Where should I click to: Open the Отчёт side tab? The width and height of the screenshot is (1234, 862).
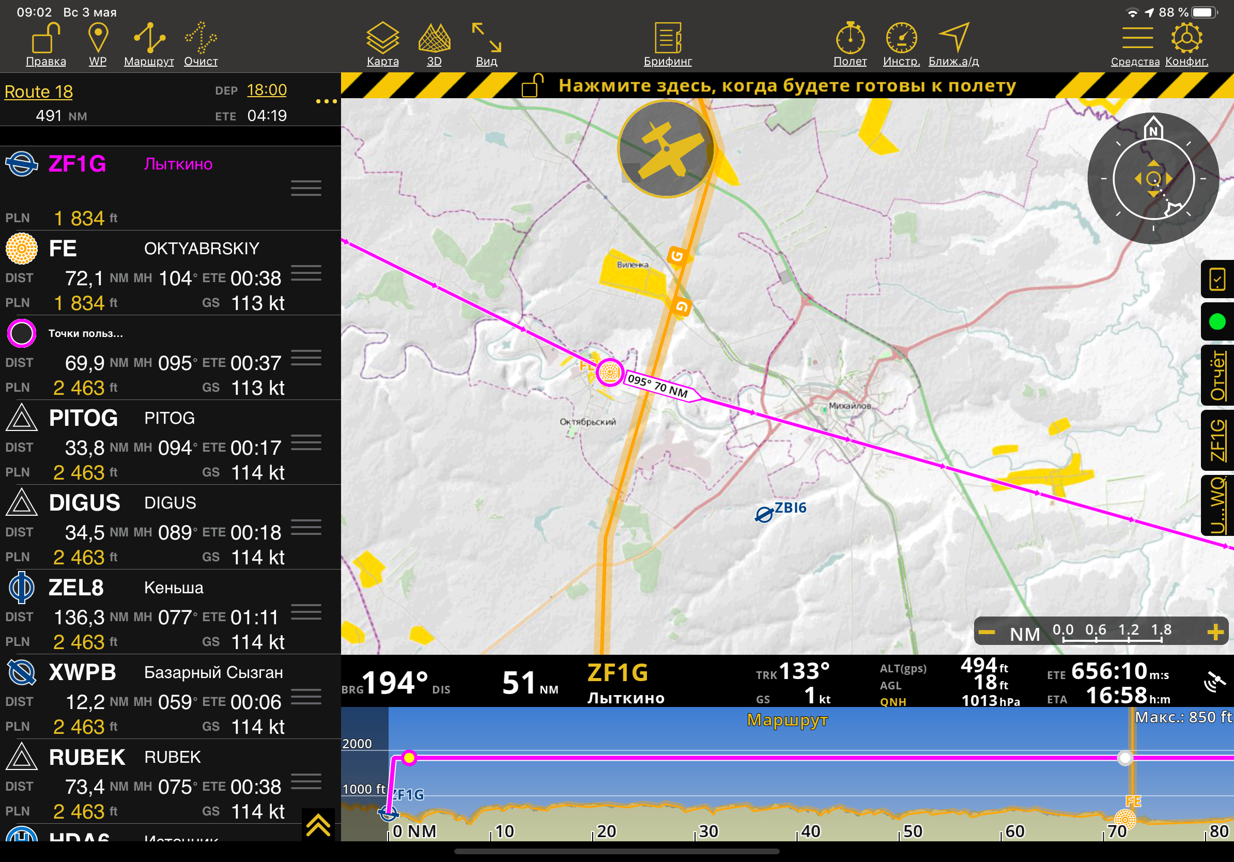pos(1218,376)
